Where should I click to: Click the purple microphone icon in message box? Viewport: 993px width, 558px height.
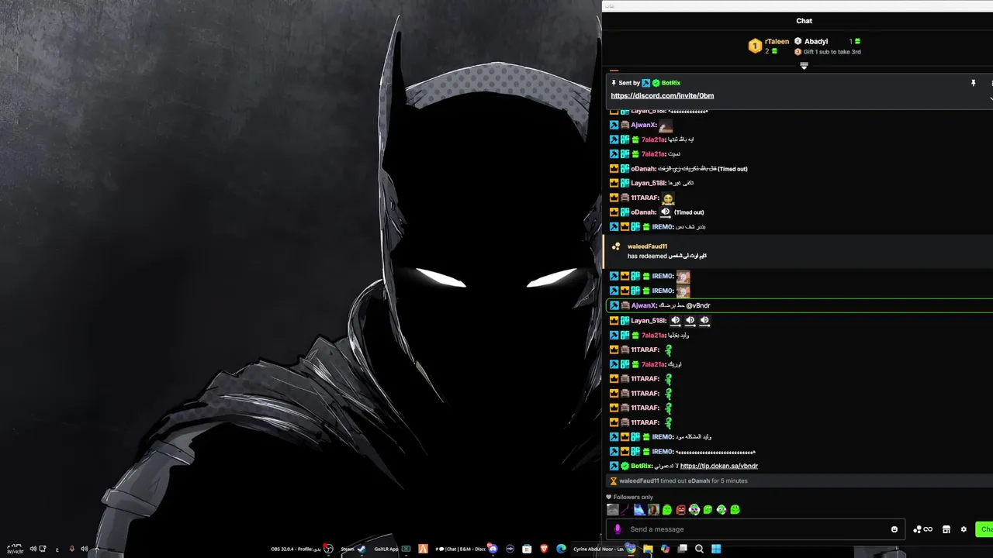[618, 529]
